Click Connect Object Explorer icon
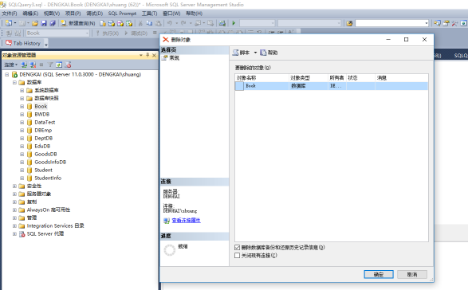This screenshot has width=468, height=290. point(24,65)
